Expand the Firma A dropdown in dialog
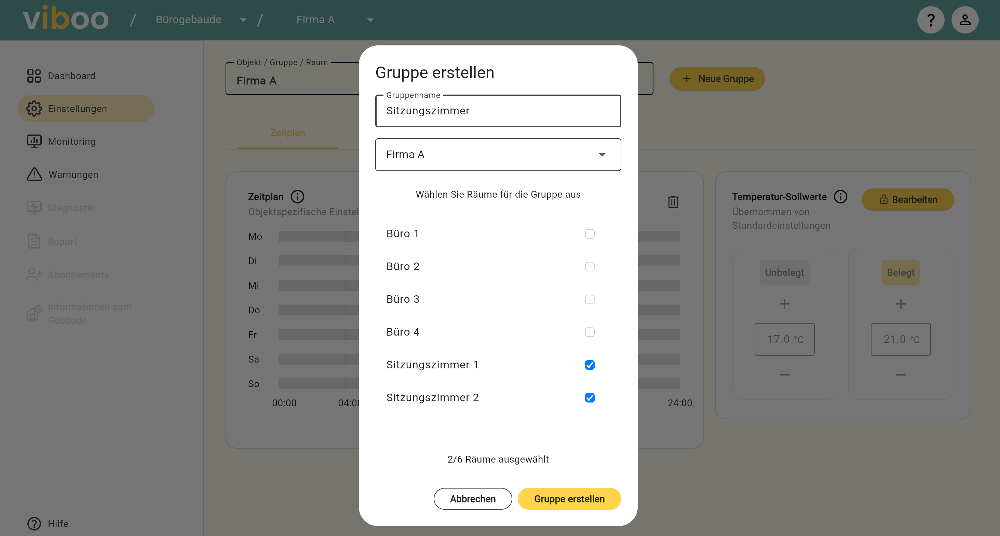1000x536 pixels. pyautogui.click(x=498, y=155)
